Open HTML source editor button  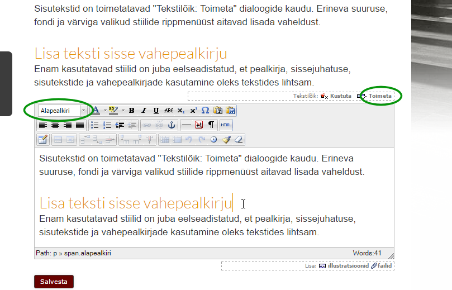[226, 125]
